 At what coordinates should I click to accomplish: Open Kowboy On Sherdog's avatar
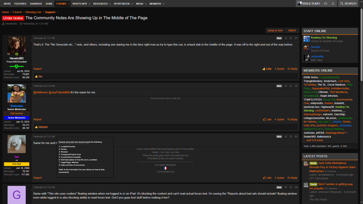307,39
